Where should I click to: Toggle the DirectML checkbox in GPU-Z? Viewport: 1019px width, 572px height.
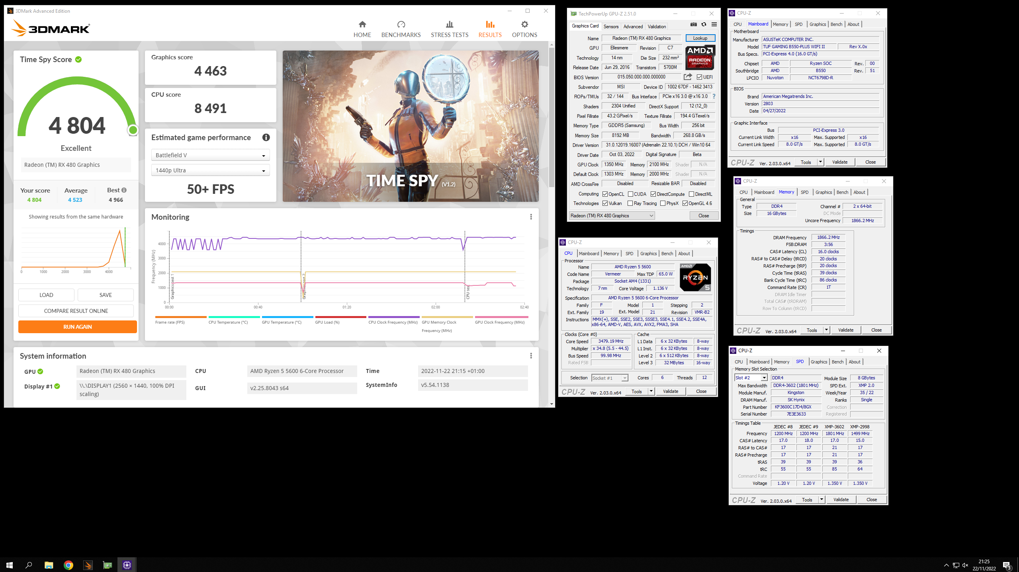691,194
